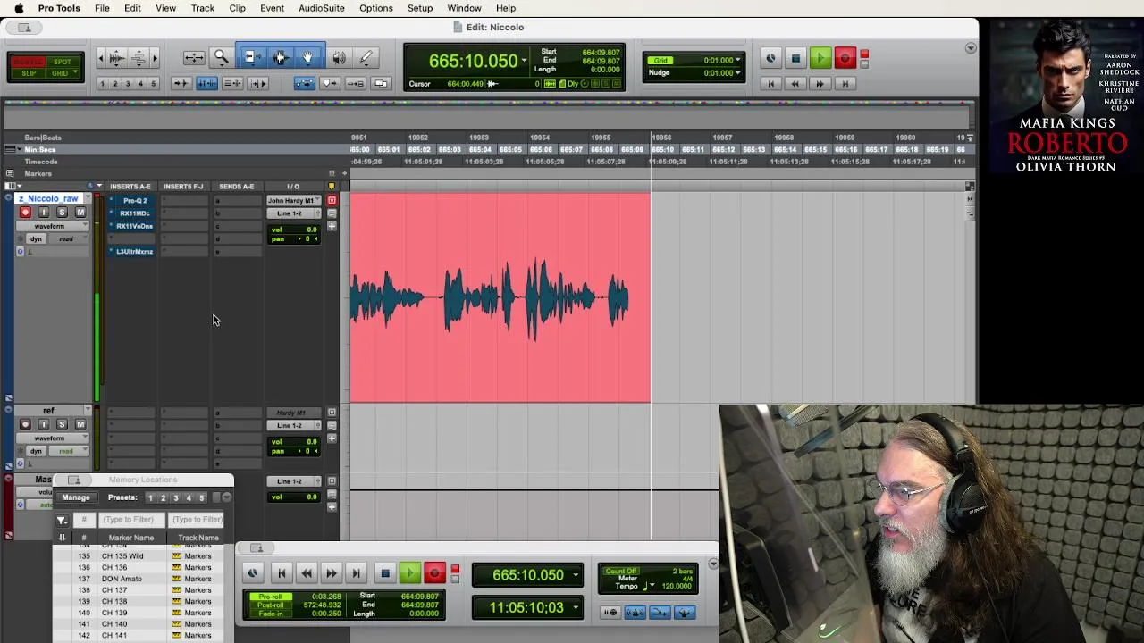Toggle the metronome click button in transport
Image resolution: width=1144 pixels, height=643 pixels.
[x=635, y=613]
